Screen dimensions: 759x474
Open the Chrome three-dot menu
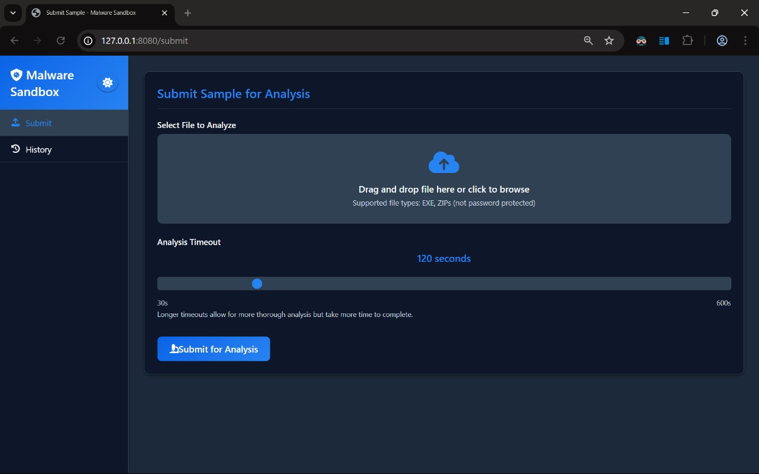(x=745, y=41)
